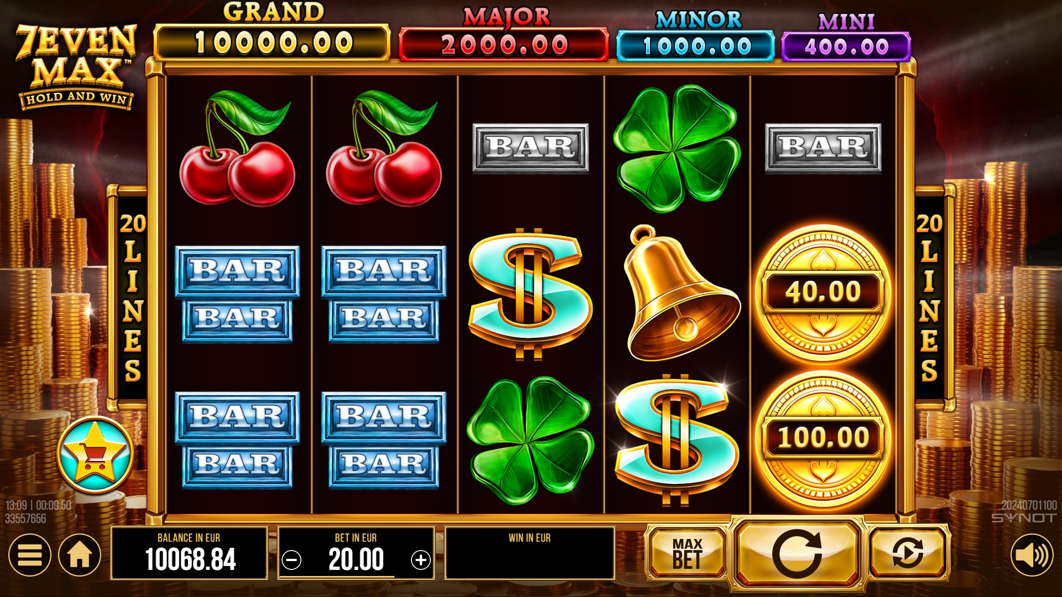This screenshot has width=1062, height=597.
Task: Click the 40.00 gold coin symbol
Action: pos(823,291)
